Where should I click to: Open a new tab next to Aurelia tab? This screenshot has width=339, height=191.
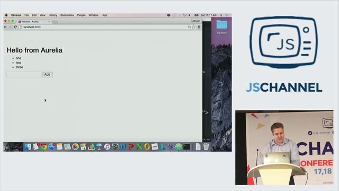55,22
